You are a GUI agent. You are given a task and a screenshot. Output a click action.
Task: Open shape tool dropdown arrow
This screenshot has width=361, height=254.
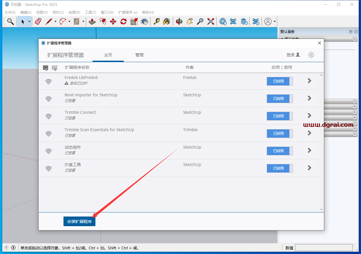click(83, 21)
